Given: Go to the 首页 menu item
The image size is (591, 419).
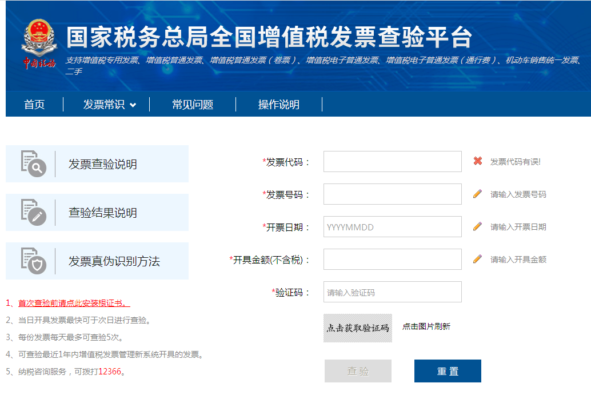Looking at the screenshot, I should (34, 105).
